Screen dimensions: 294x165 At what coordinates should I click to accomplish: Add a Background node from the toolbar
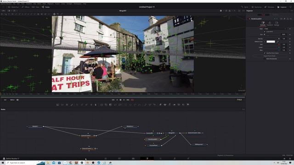[x=57, y=105]
